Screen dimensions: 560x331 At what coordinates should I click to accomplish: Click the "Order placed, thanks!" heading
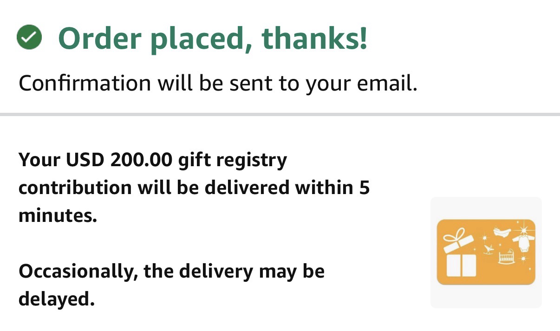click(x=213, y=39)
